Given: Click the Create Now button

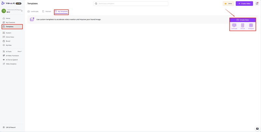Looking at the screenshot, I should 242,20.
